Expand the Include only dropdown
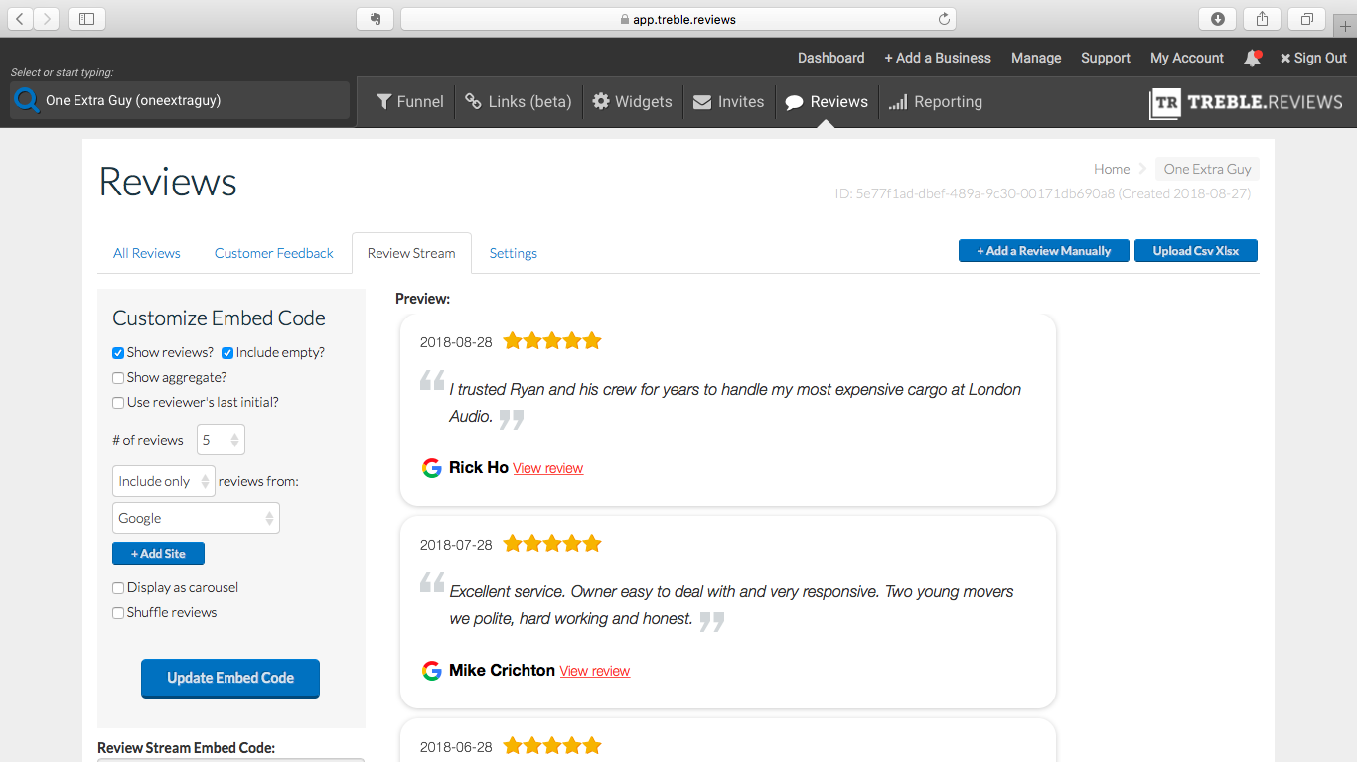 [x=164, y=481]
